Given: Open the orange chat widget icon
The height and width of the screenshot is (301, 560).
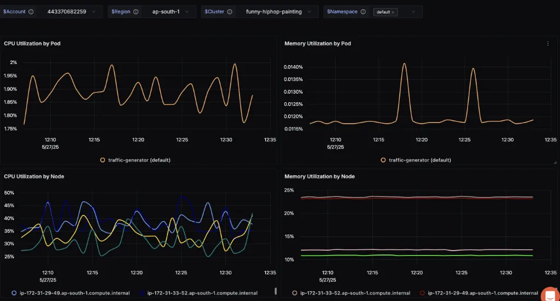Looking at the screenshot, I should [x=549, y=294].
